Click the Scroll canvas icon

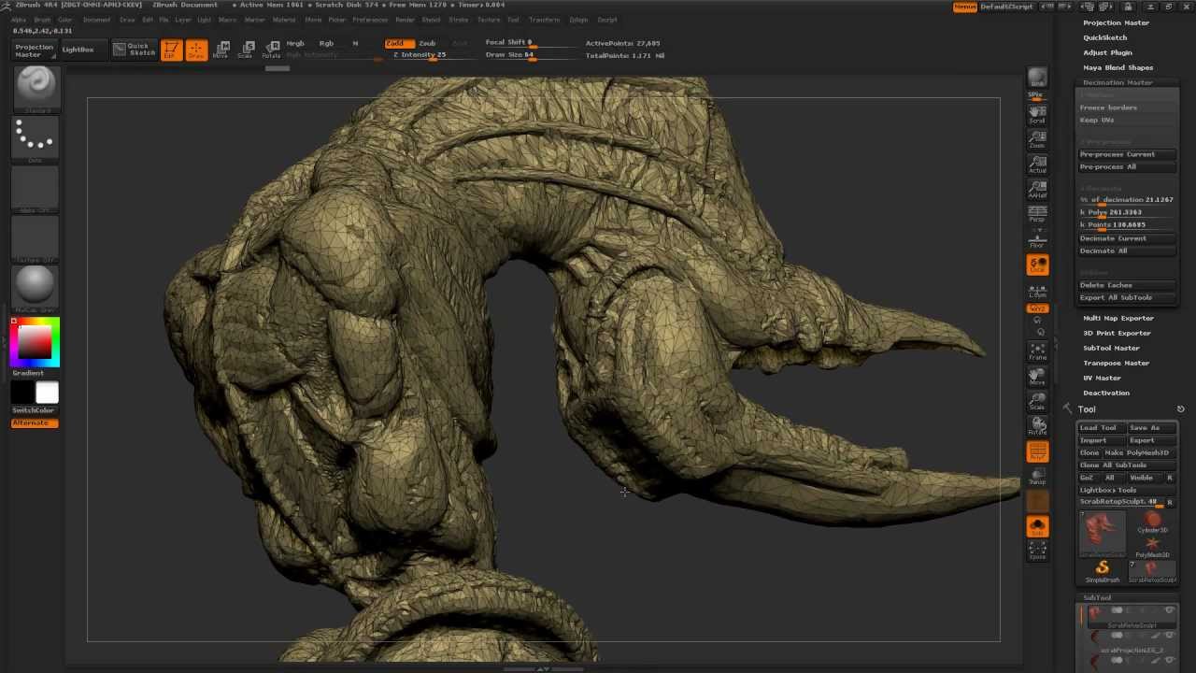click(x=1037, y=114)
